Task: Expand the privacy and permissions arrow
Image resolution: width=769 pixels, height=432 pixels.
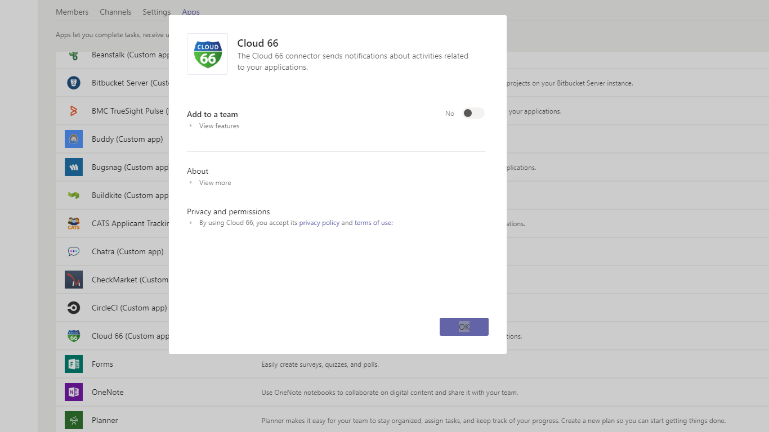Action: (191, 223)
